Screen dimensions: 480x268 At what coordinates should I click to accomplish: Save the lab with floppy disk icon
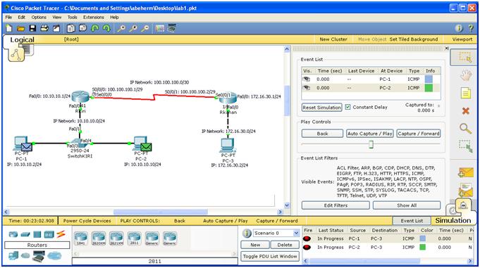pos(32,28)
